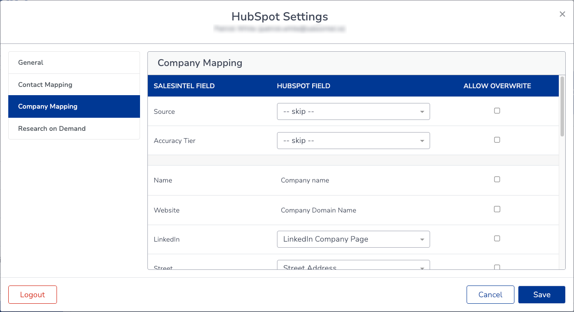Close the HubSpot Settings dialog
Image resolution: width=574 pixels, height=312 pixels.
click(x=562, y=14)
